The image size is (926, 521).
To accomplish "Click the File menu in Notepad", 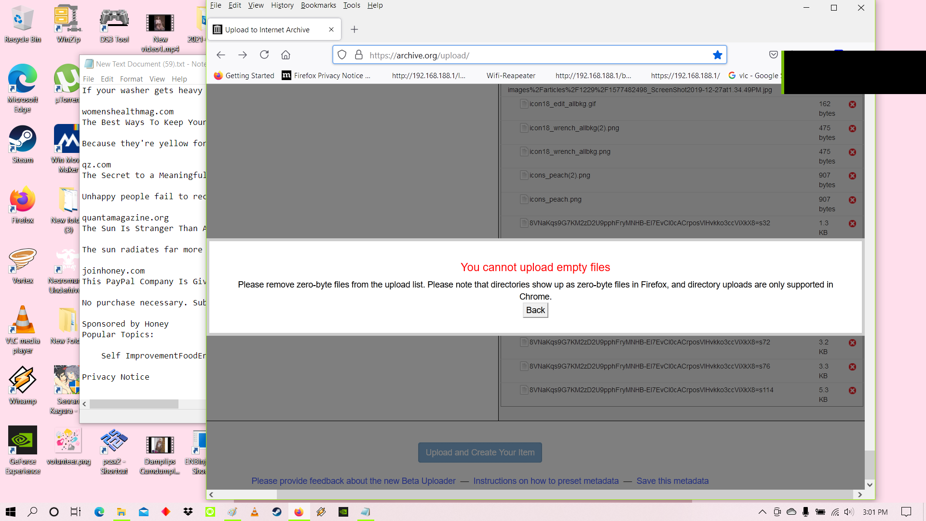I will 88,78.
